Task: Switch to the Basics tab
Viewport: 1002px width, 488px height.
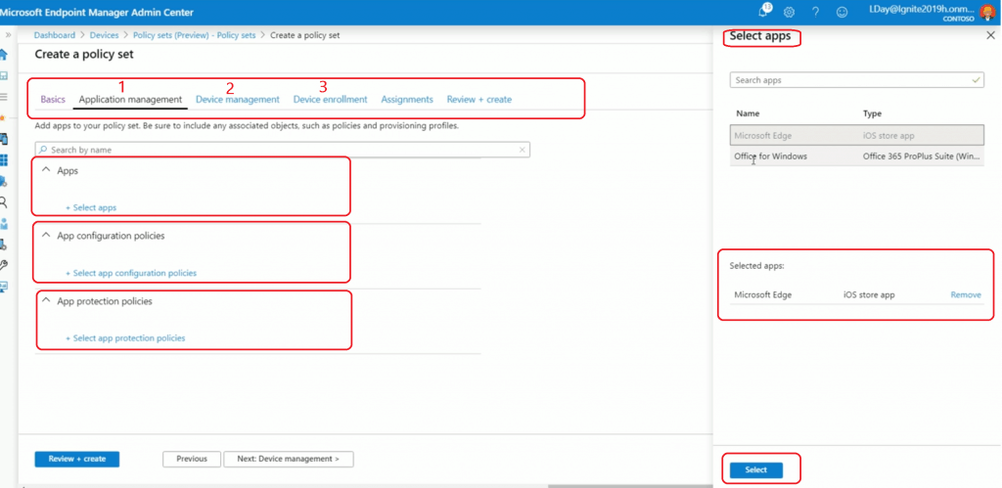Action: click(53, 99)
